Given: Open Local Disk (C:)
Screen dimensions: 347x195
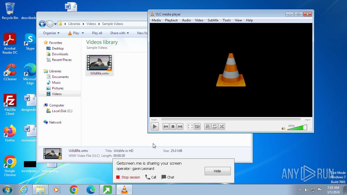Looking at the screenshot, I should pyautogui.click(x=62, y=111).
